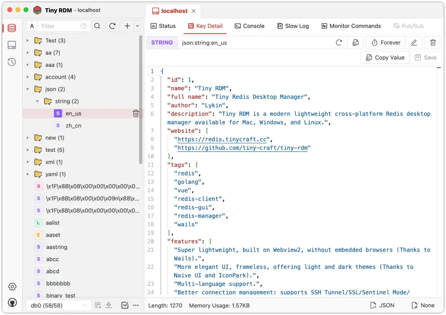Screen dimensions: 446x315
Task: Open the db0 (58/58) database dropdown
Action: (x=58, y=305)
